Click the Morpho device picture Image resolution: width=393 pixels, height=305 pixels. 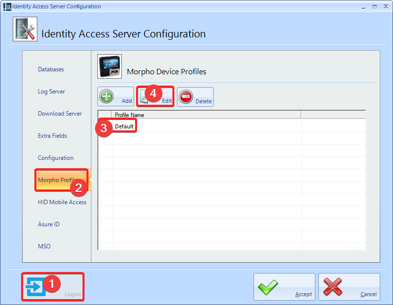point(110,66)
